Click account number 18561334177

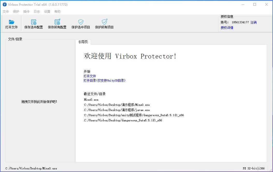click(240, 22)
